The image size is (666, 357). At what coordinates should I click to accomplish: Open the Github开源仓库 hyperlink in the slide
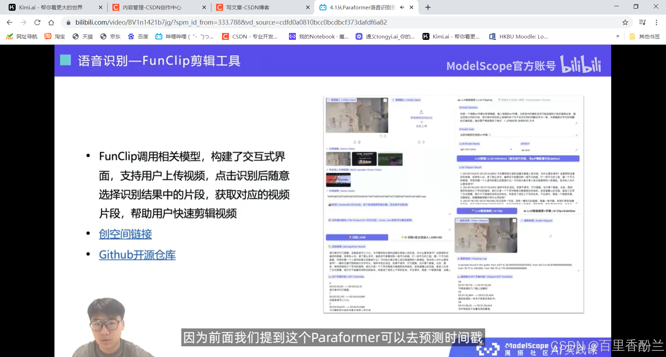[137, 255]
